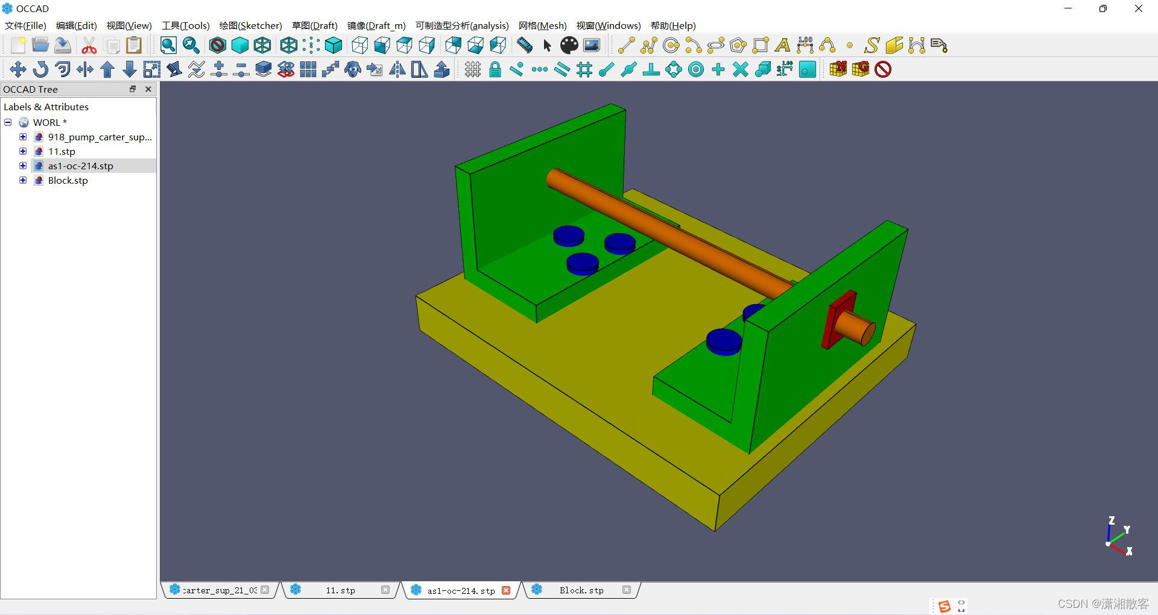The width and height of the screenshot is (1158, 615).
Task: Float the OCCAD Tree panel
Action: tap(133, 89)
